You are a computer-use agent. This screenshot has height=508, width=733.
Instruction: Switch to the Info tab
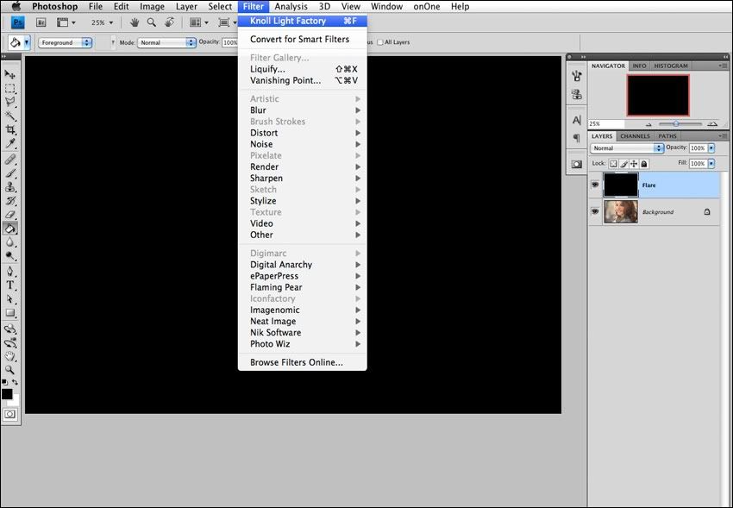point(639,66)
